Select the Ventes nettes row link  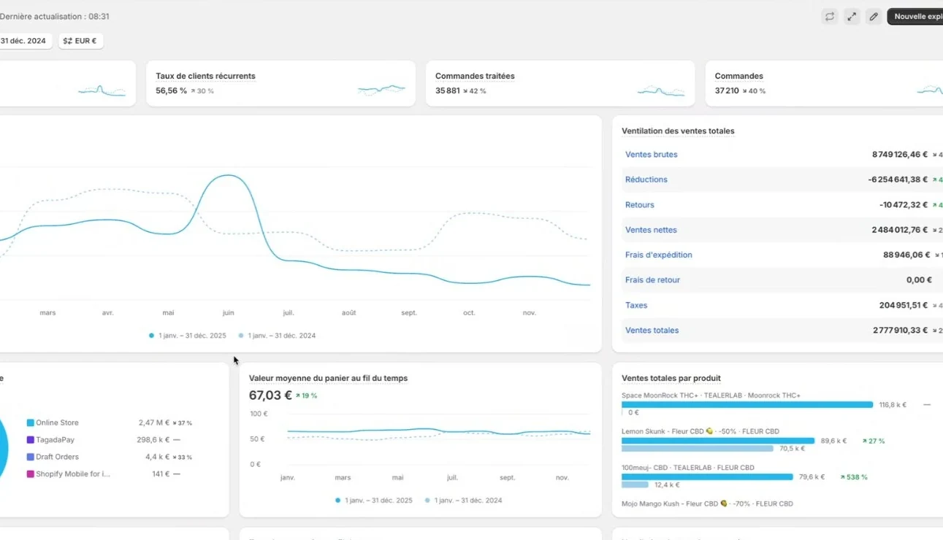pyautogui.click(x=651, y=230)
